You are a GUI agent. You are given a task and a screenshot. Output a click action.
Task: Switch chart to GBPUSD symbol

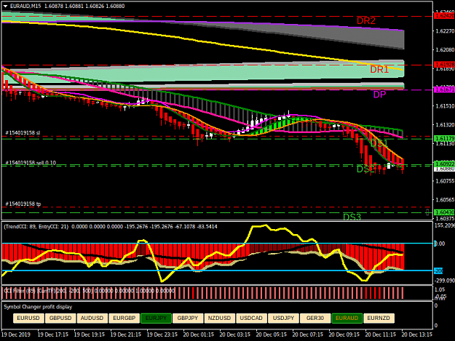(x=60, y=318)
